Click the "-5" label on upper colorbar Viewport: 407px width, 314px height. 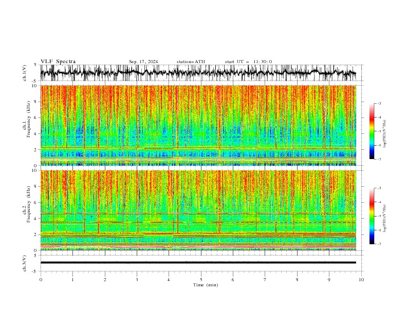[379, 131]
